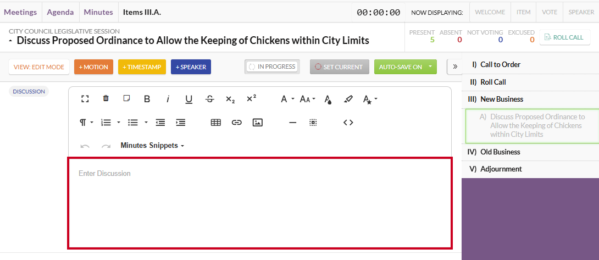Open ordered list style dropdown arrow

click(x=119, y=123)
